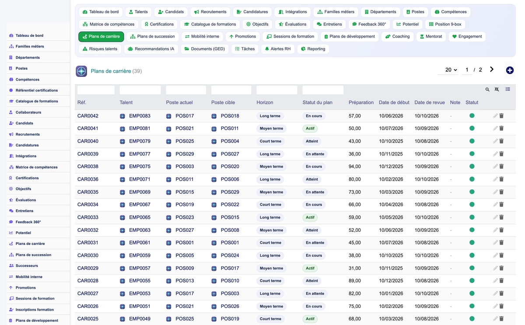Expand target post POS018 plus icon
Viewport: 525px width, 325px height.
[x=214, y=116]
